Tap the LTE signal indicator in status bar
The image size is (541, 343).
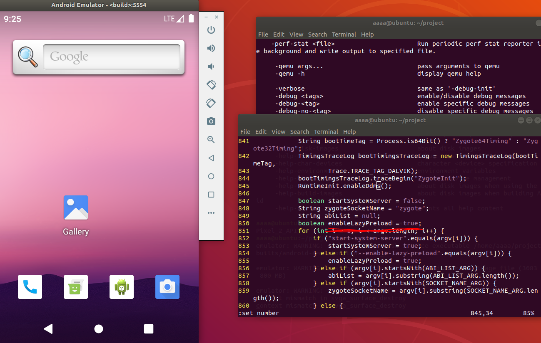click(x=174, y=19)
